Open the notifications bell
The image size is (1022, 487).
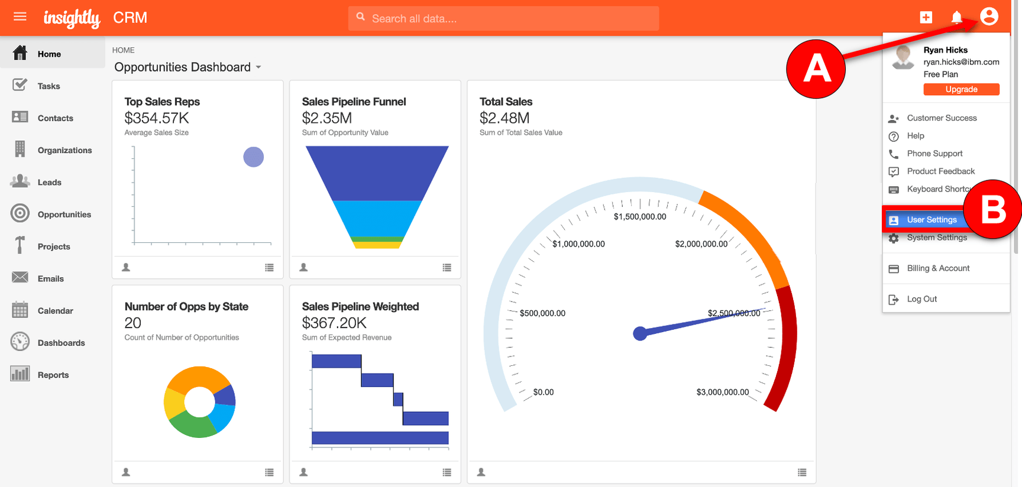point(956,17)
